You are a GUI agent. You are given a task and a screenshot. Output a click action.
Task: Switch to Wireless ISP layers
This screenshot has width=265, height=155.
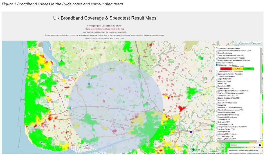coord(246,43)
